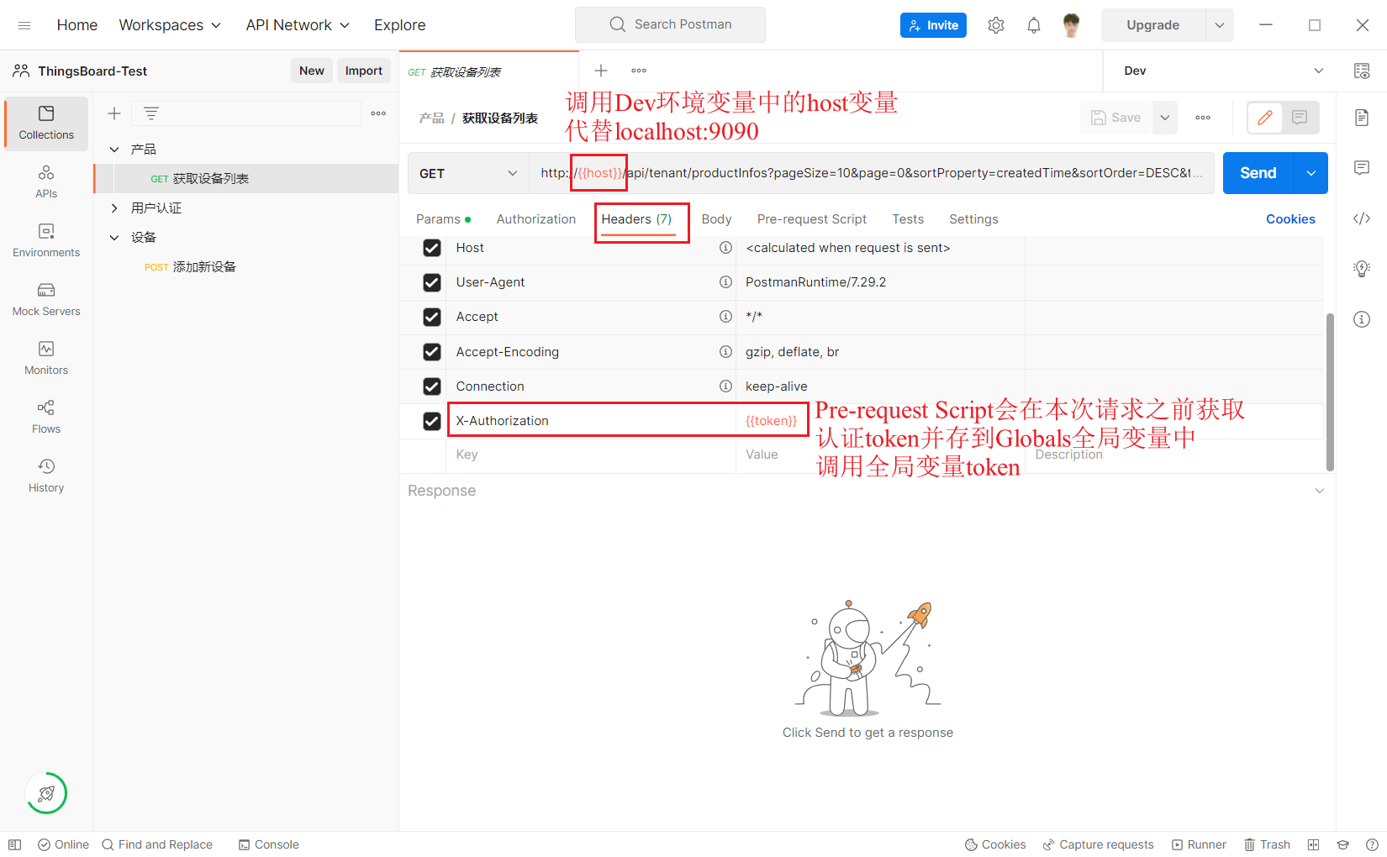Click the request URL input field

click(872, 173)
